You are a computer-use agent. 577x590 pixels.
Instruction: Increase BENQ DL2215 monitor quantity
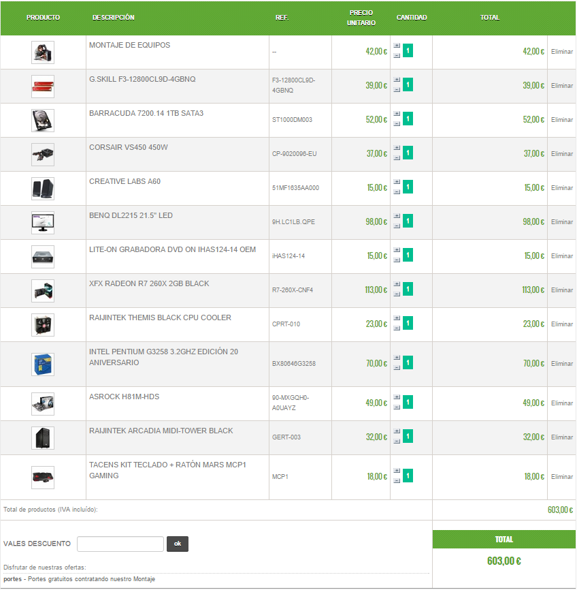coord(397,216)
